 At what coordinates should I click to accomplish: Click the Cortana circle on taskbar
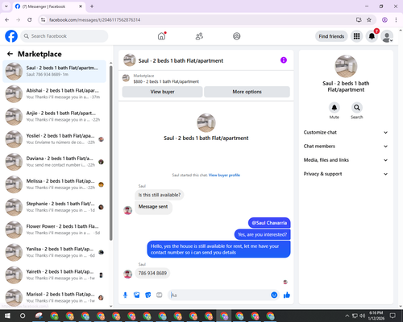[x=23, y=316]
